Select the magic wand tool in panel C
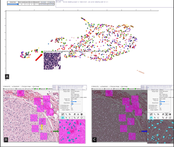174x147 pixels. [x=155, y=114]
